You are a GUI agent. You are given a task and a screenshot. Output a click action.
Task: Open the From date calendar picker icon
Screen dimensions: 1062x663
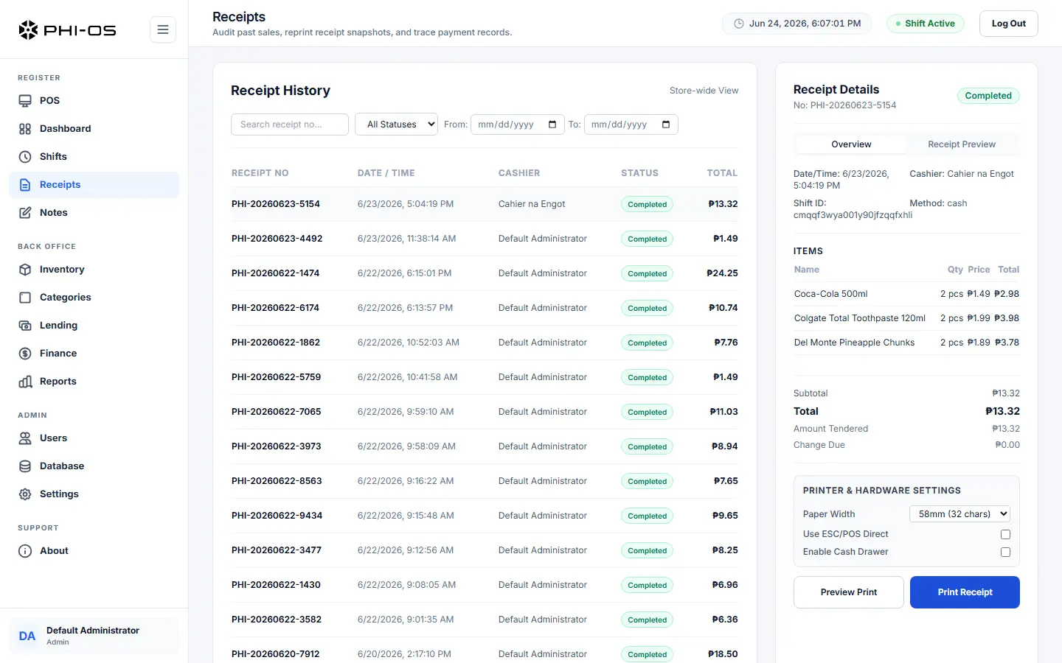pos(552,124)
